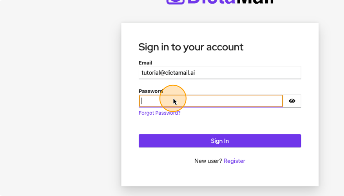
Task: Click the Password field label
Action: tap(151, 91)
